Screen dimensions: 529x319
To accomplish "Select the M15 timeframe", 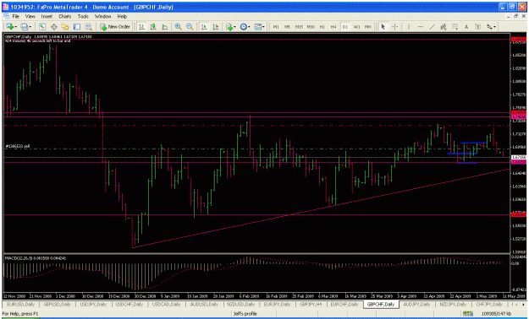I will pyautogui.click(x=299, y=27).
